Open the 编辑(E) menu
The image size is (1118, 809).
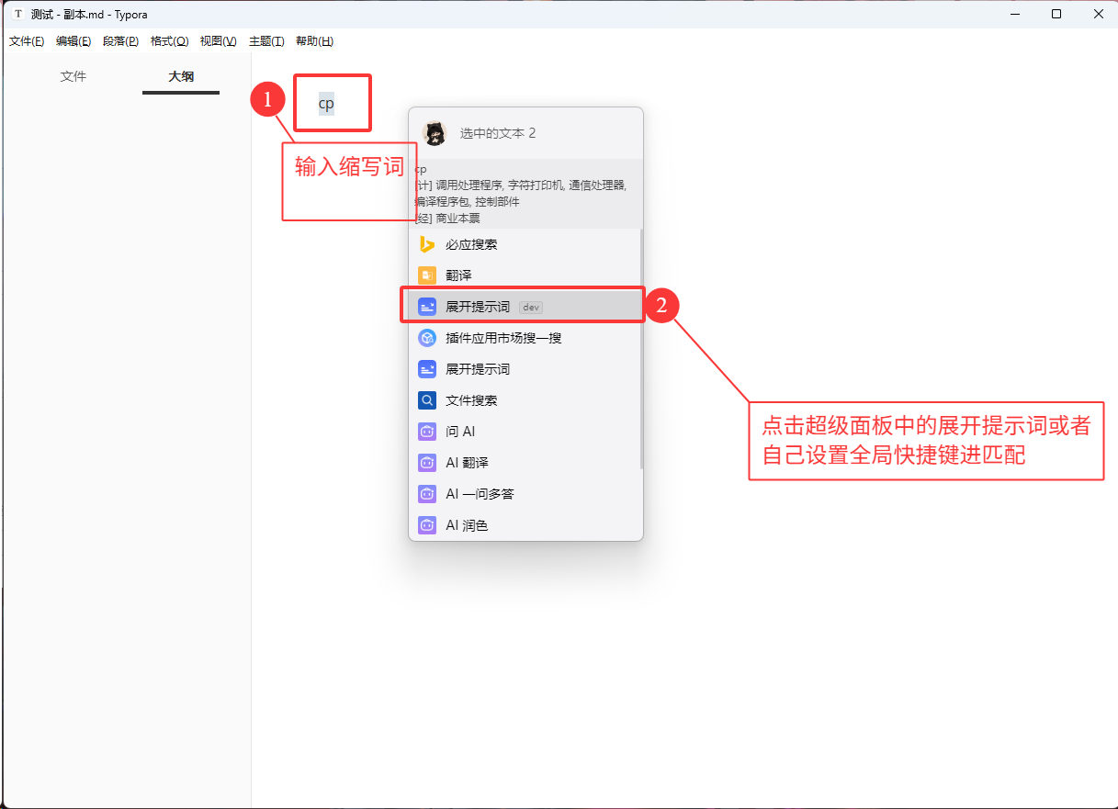pos(73,41)
